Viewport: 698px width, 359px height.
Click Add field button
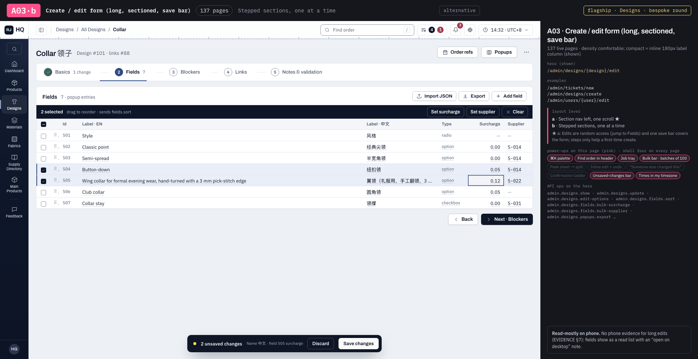(509, 96)
